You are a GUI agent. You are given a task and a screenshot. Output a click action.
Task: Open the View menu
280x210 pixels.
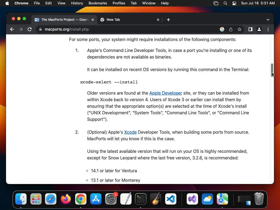click(62, 3)
